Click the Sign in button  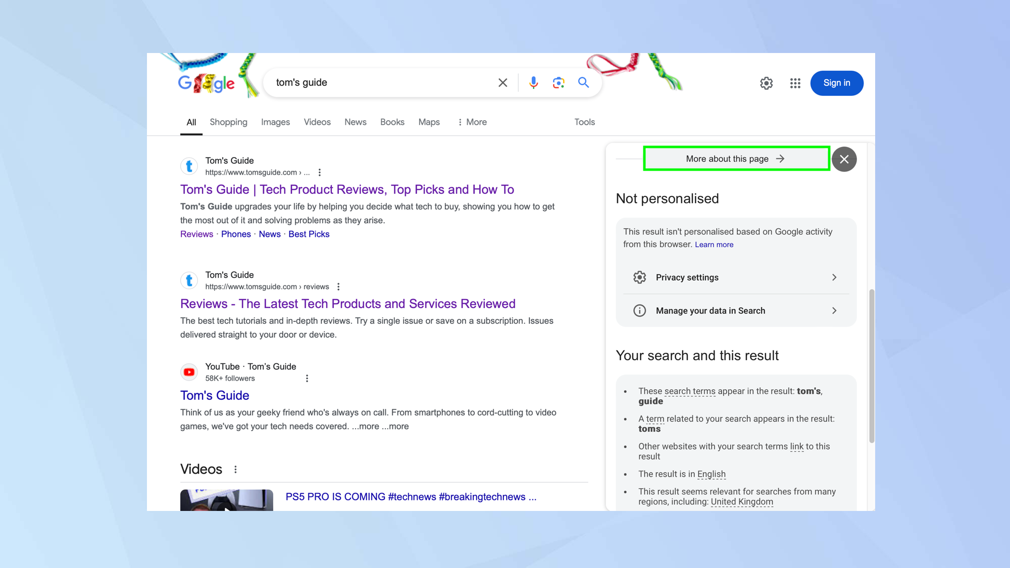tap(836, 83)
